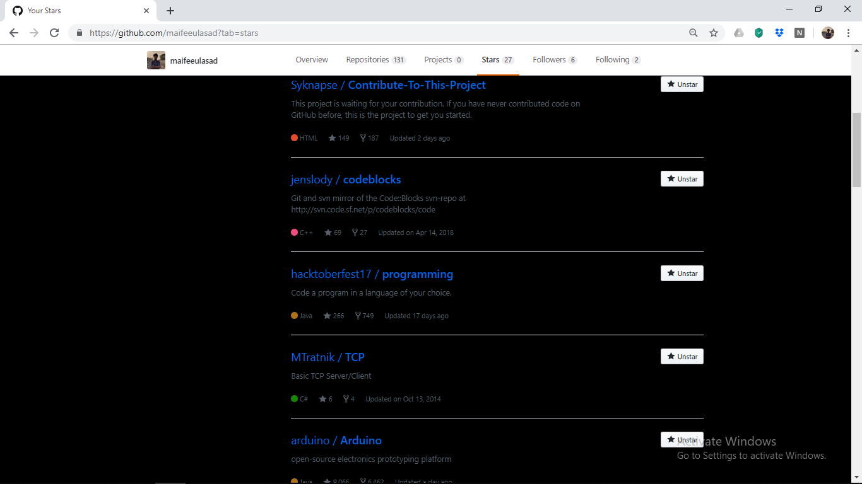
Task: Click fork count 187 on Contribute-To-This-Project
Action: (369, 138)
